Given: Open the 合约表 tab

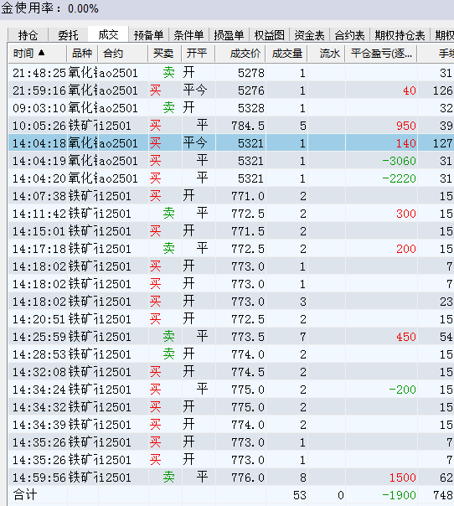Looking at the screenshot, I should (x=349, y=35).
